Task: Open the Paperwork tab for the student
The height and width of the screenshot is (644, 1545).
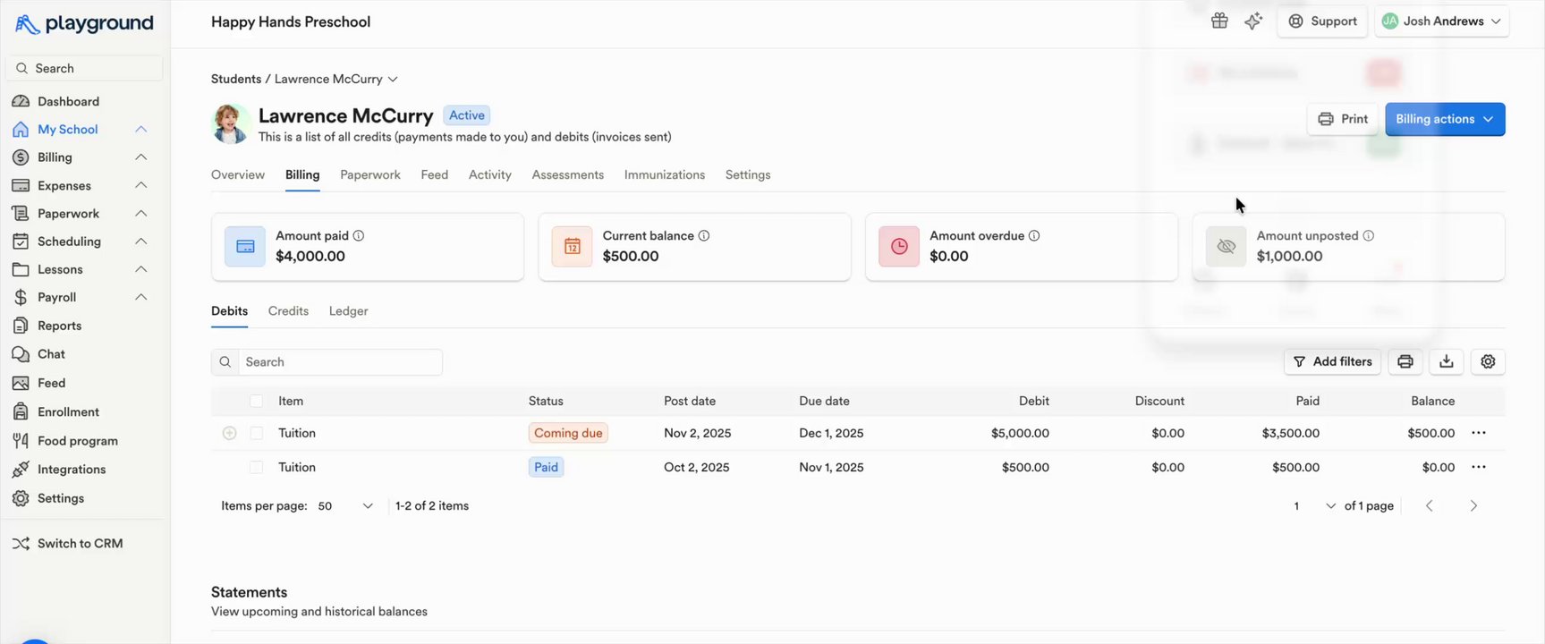Action: tap(369, 175)
